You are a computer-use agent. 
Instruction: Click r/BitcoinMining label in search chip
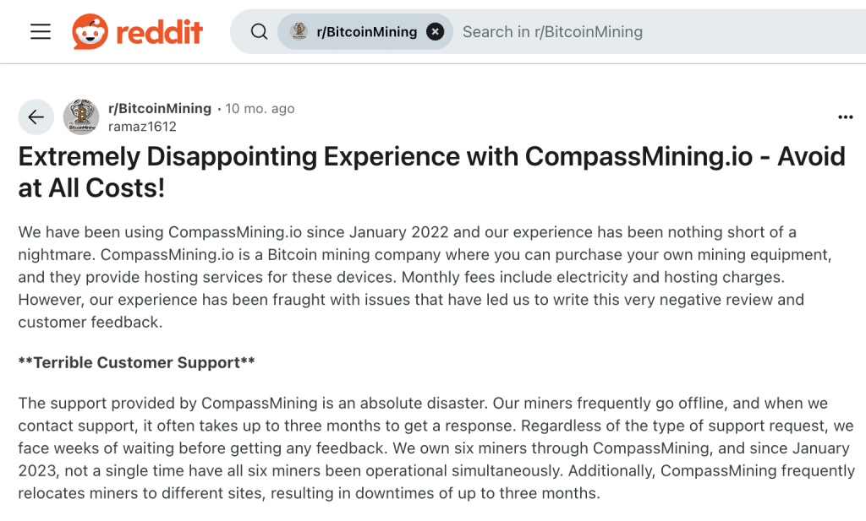(x=366, y=32)
